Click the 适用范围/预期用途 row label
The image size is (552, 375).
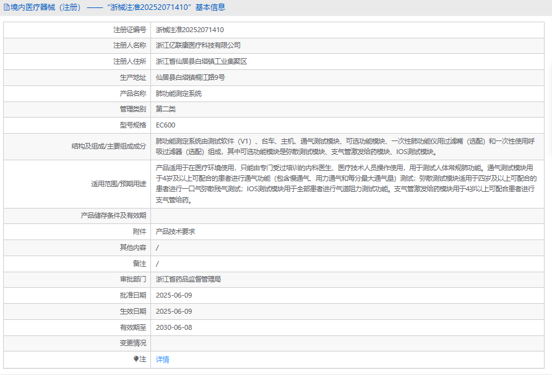[119, 184]
